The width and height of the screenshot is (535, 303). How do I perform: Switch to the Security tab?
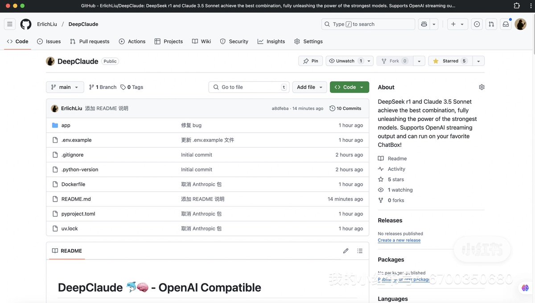[x=234, y=41]
